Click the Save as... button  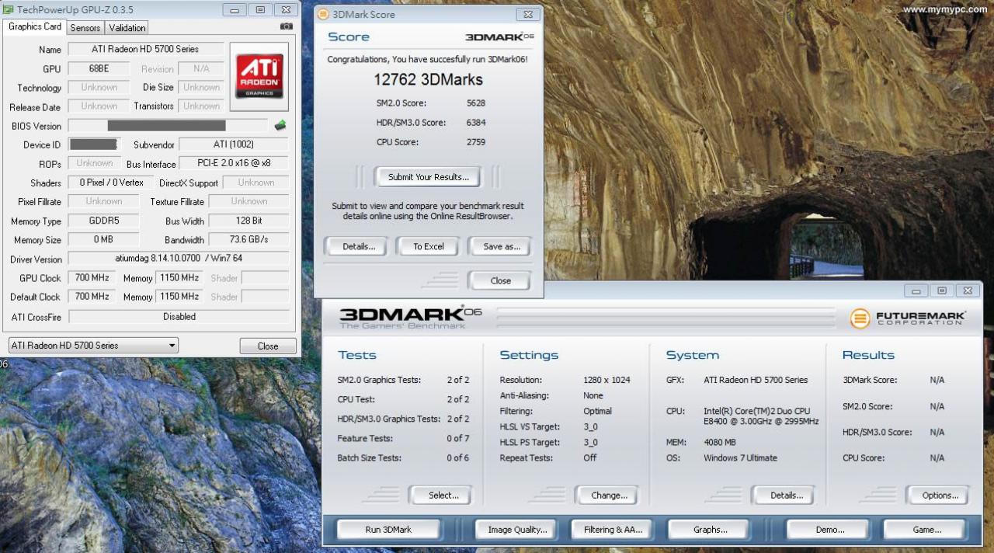(x=501, y=246)
